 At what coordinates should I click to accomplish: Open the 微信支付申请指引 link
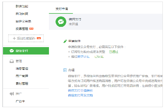tap(80, 90)
